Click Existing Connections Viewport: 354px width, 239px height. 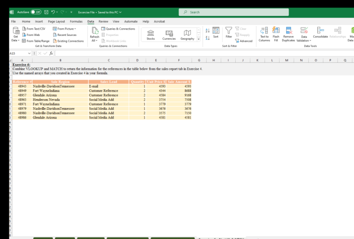[68, 41]
